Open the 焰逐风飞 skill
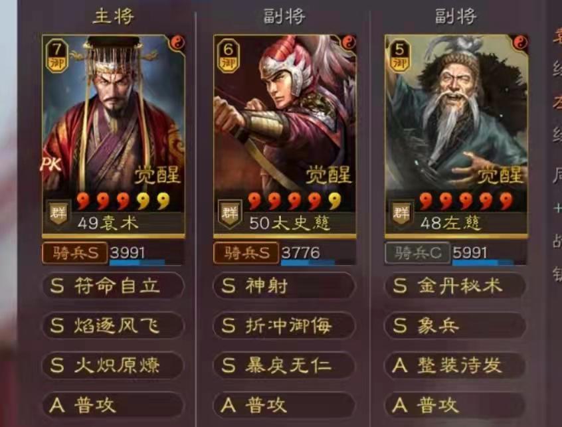The width and height of the screenshot is (562, 427). (113, 325)
